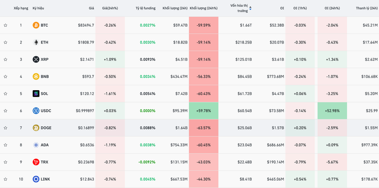Sort table by Xếp hạng column header
The image size is (379, 188).
21,8
